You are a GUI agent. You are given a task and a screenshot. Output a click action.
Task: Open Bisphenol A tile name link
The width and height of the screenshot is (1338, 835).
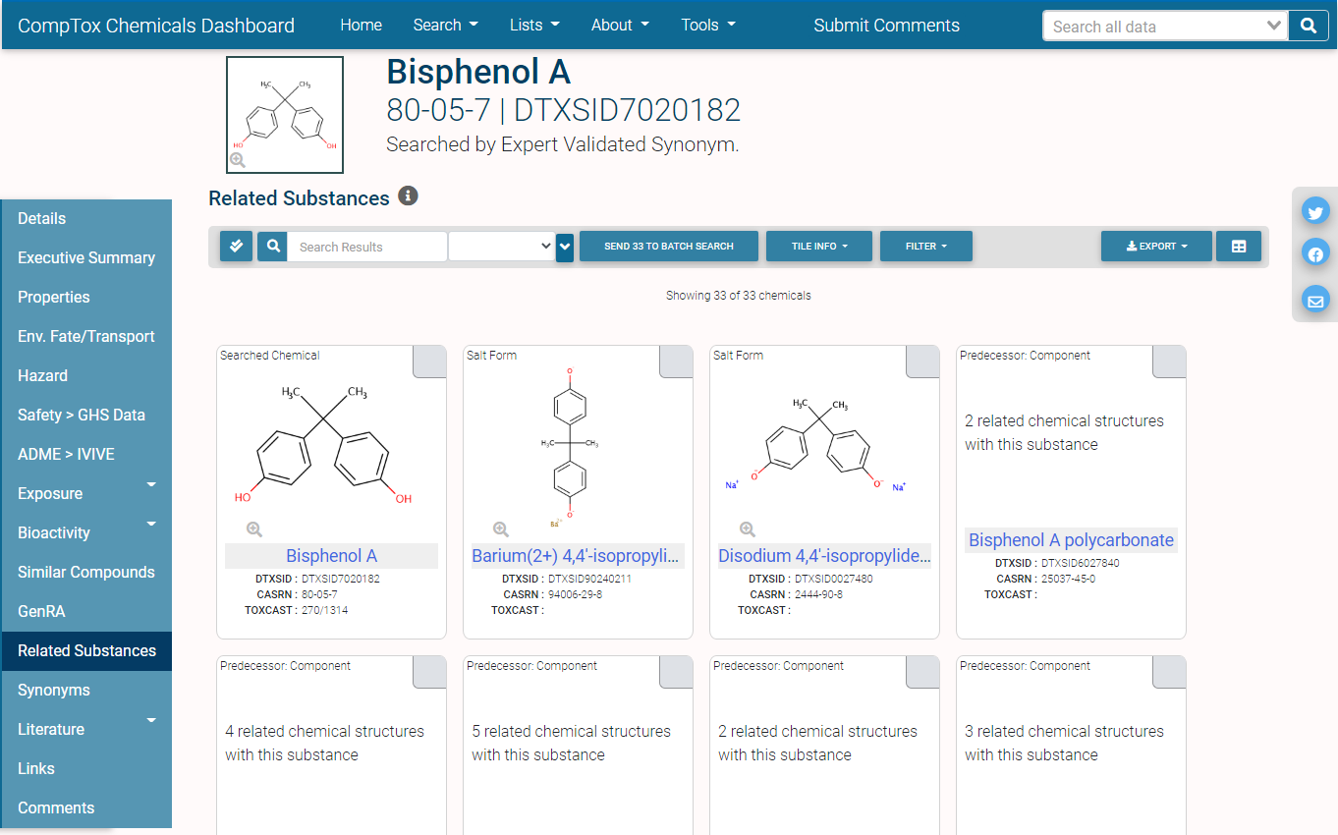coord(331,556)
